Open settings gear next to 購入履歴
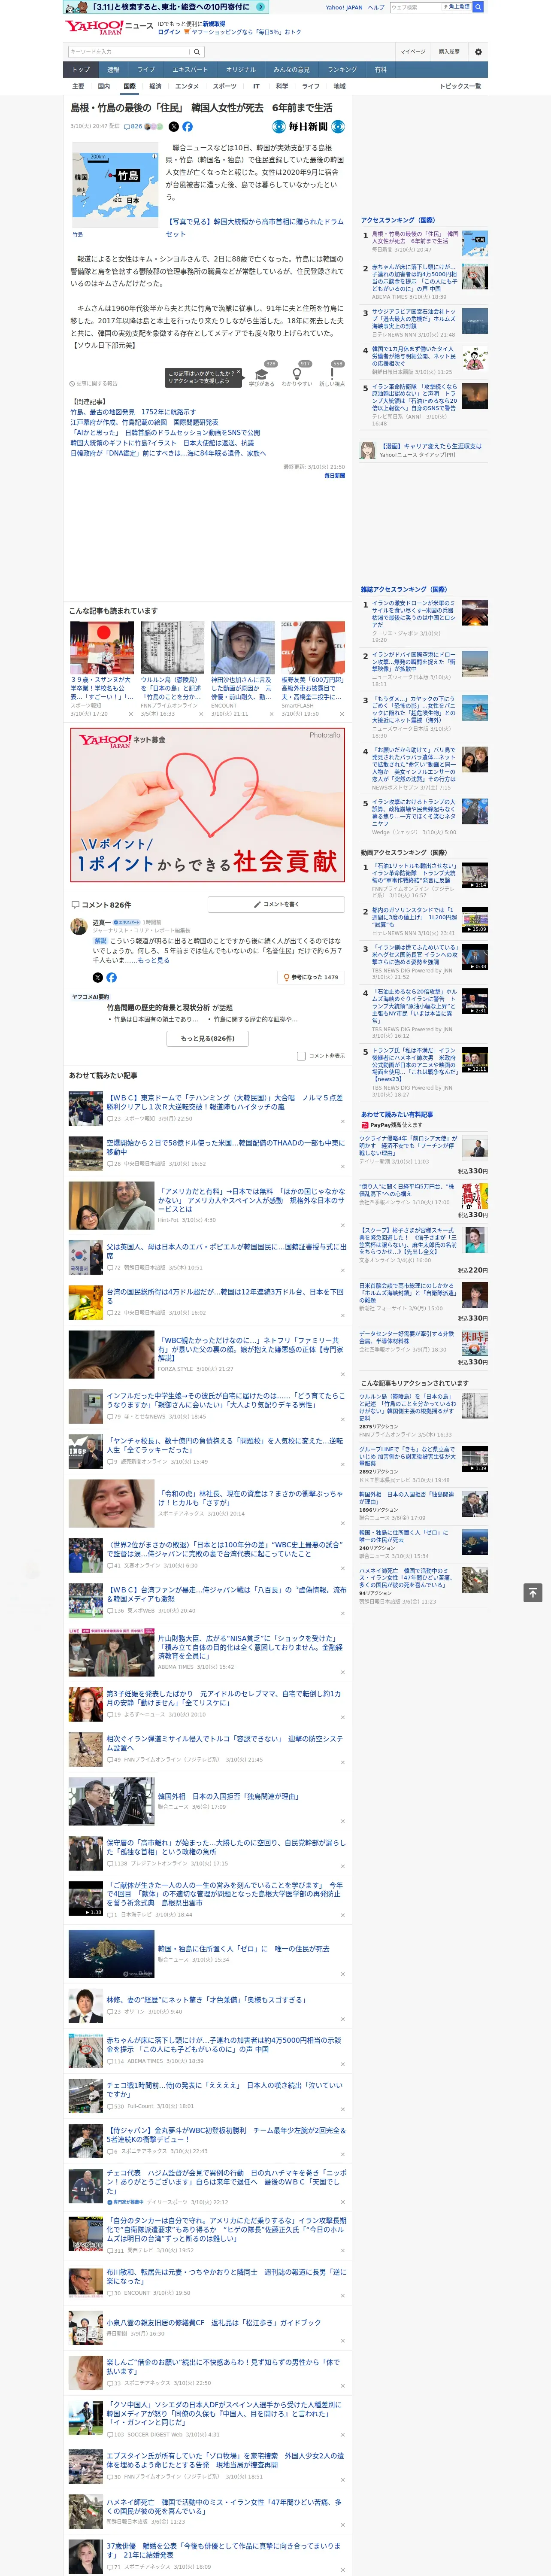 pyautogui.click(x=478, y=52)
